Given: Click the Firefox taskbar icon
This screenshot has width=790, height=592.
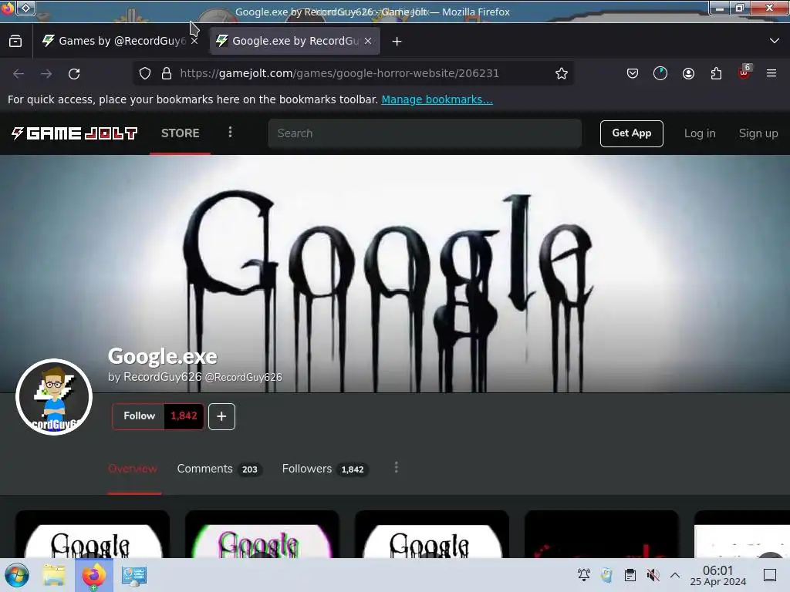Looking at the screenshot, I should (93, 575).
